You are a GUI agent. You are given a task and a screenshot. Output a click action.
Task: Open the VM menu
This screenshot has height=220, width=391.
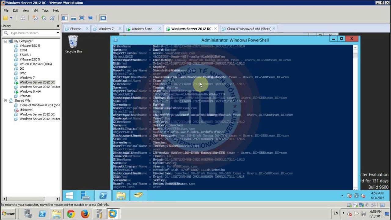point(35,10)
